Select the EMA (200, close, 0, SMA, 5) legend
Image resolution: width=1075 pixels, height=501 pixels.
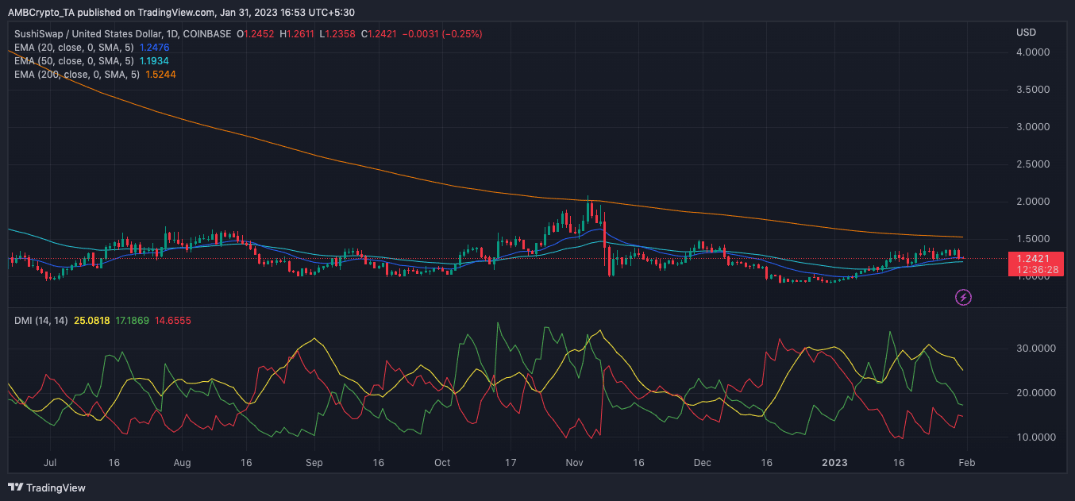click(77, 74)
